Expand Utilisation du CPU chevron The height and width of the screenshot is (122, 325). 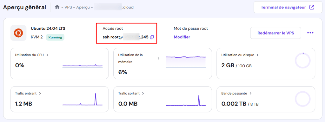[47, 55]
